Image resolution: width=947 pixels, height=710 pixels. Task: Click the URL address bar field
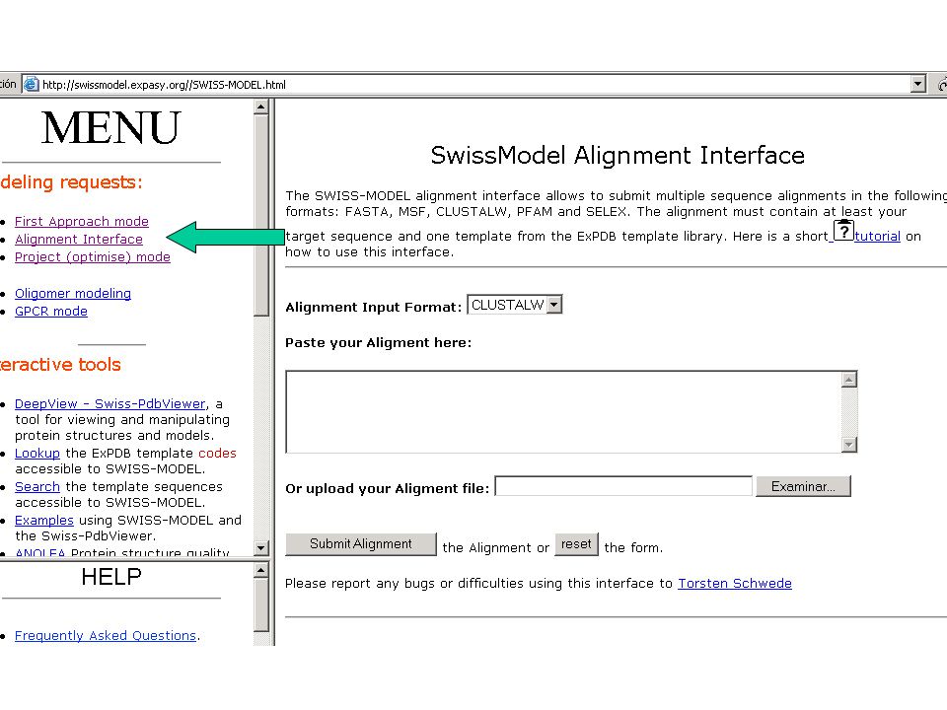474,85
